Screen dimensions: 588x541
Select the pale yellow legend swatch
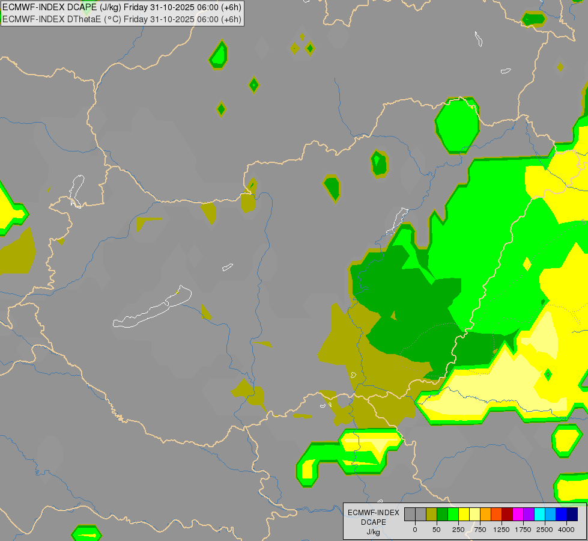pos(474,514)
